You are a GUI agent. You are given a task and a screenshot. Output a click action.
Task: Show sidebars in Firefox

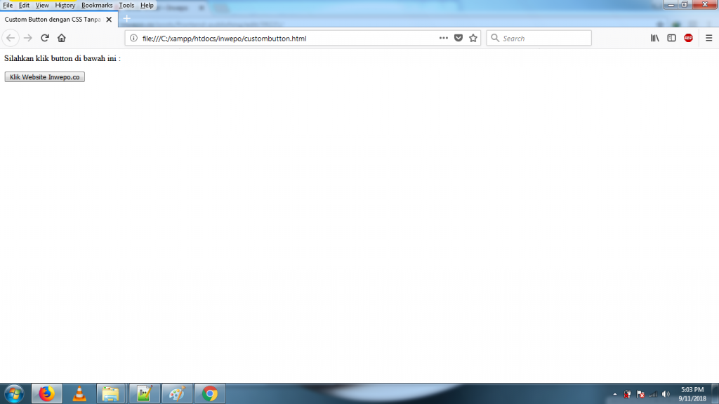(x=672, y=38)
